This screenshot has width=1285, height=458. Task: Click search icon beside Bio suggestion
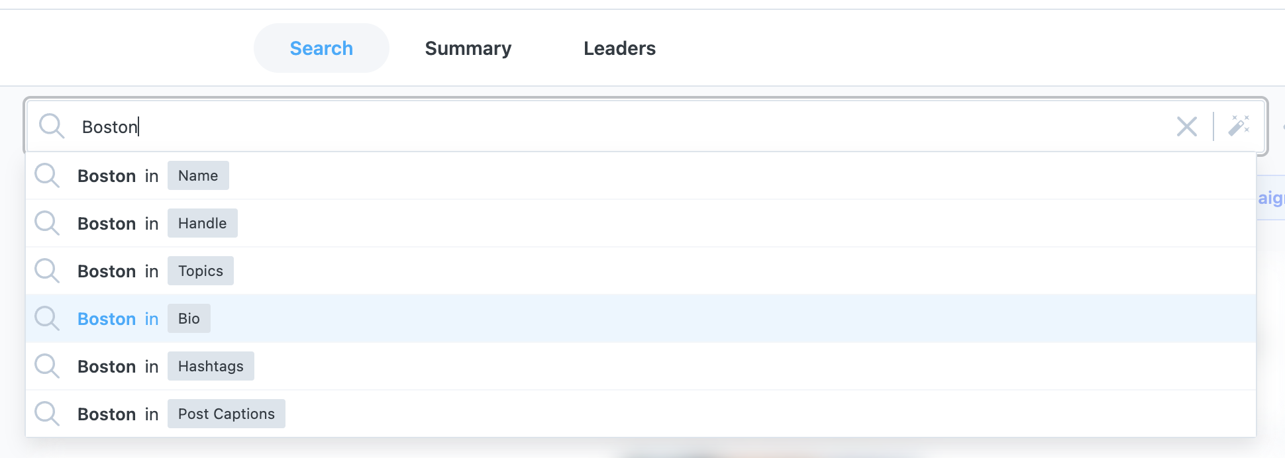47,319
